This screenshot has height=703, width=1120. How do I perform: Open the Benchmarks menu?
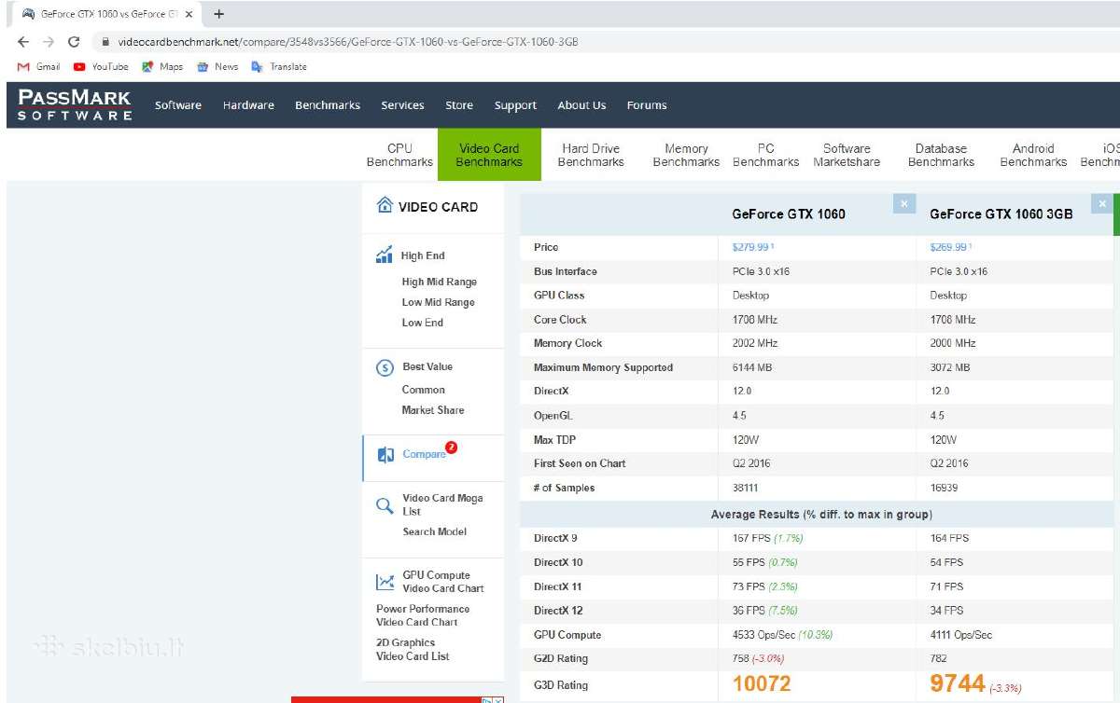pyautogui.click(x=328, y=105)
